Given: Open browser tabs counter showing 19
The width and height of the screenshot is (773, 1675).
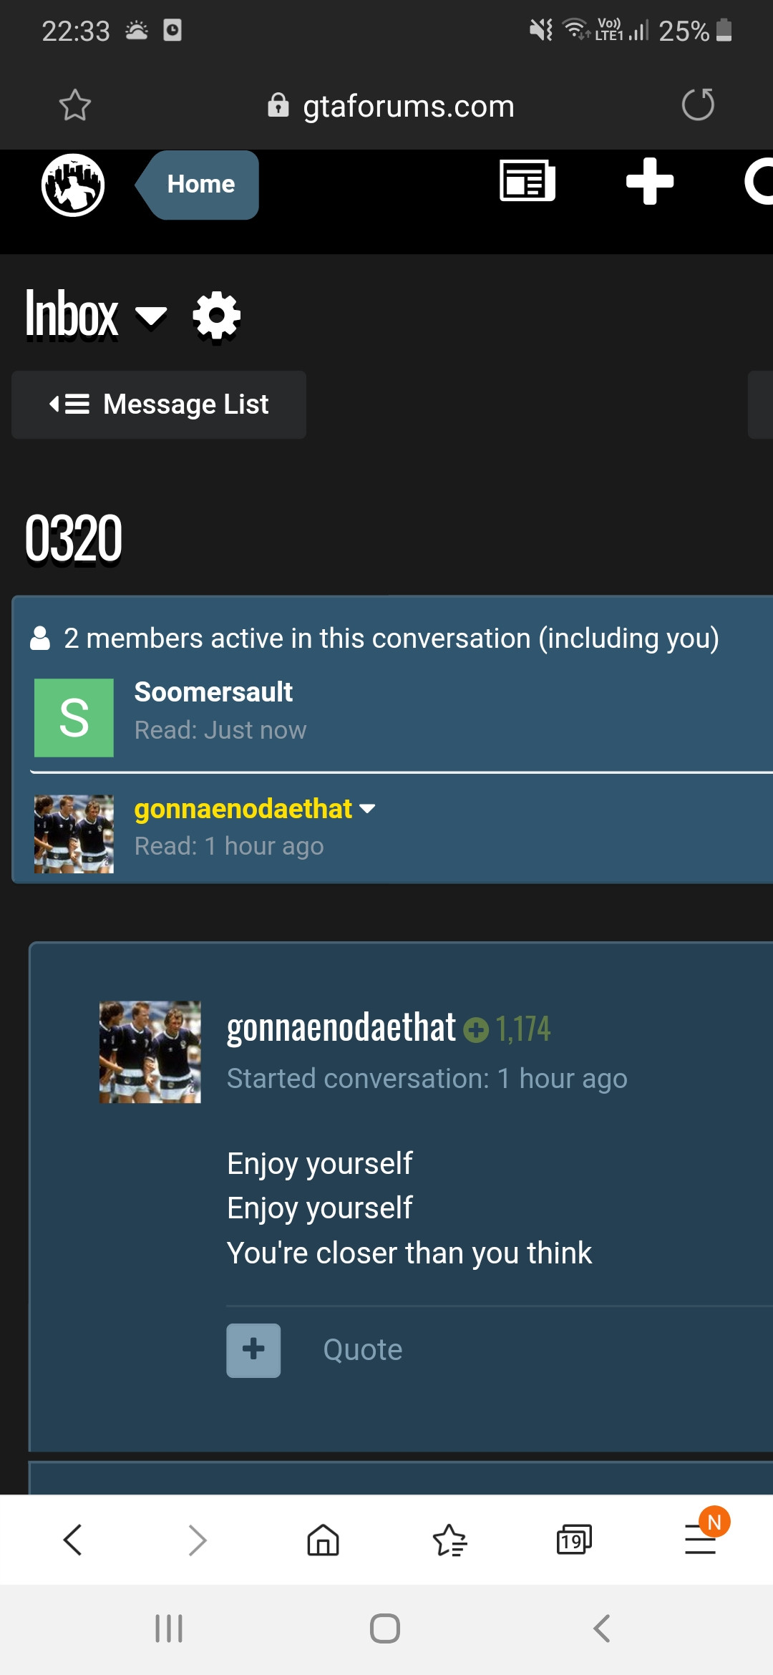Looking at the screenshot, I should [574, 1540].
